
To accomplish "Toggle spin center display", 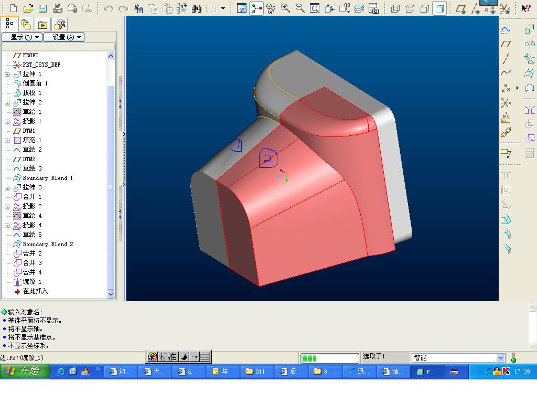I will tap(256, 8).
